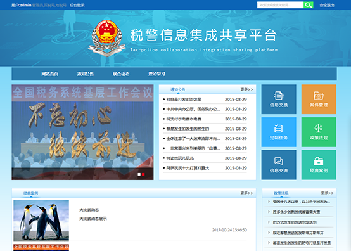Click 更多>> in the 通知公告 panel
Viewport: 351px width, 251px height.
click(246, 89)
